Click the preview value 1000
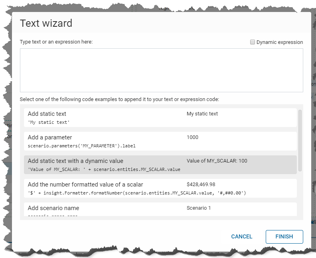This screenshot has width=316, height=258. pyautogui.click(x=193, y=137)
